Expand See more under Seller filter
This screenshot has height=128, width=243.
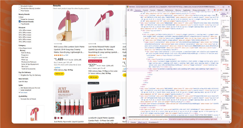point(23,92)
